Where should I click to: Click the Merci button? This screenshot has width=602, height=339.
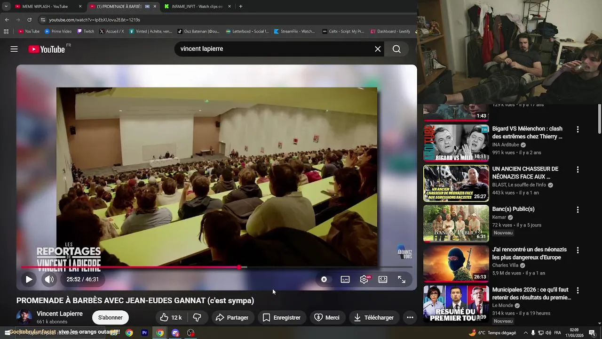327,317
